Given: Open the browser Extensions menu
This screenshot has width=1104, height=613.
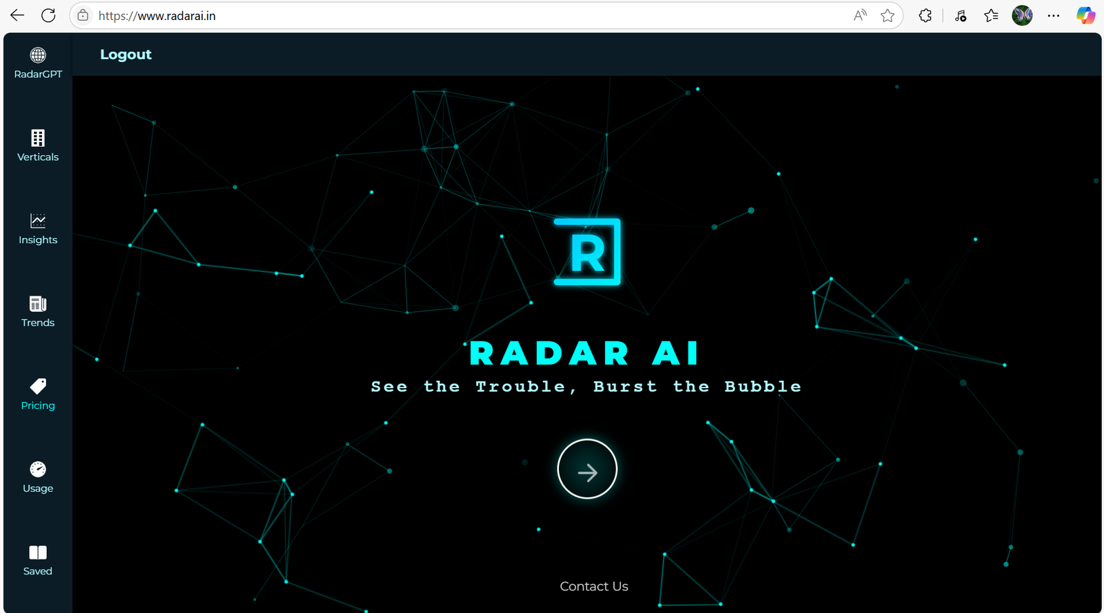Looking at the screenshot, I should click(925, 15).
